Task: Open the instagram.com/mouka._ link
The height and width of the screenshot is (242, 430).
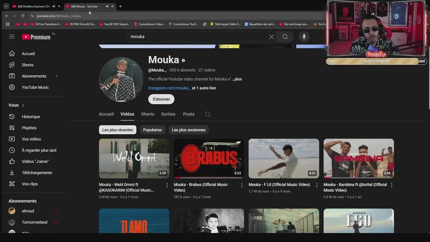Action: [169, 88]
